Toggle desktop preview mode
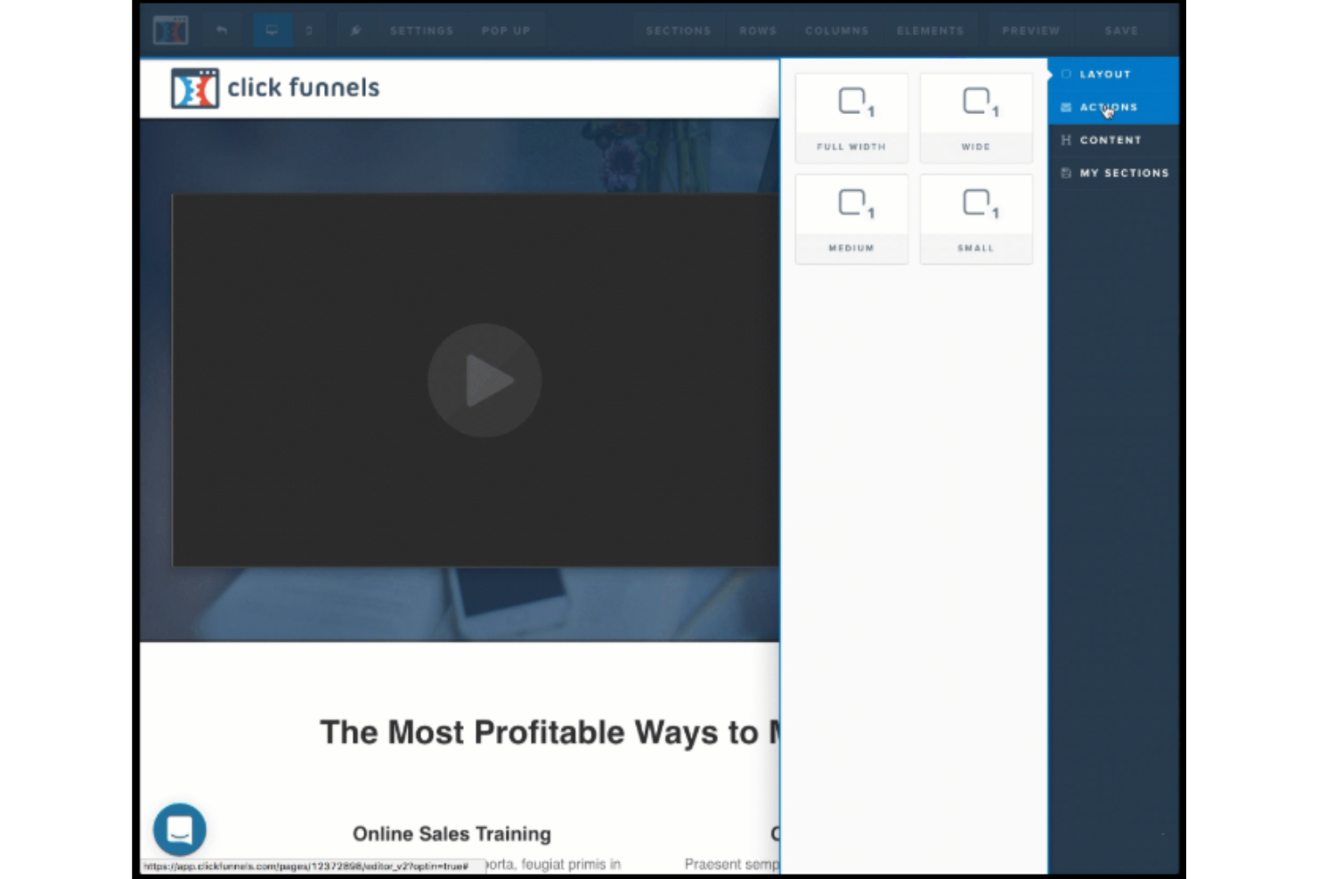This screenshot has height=879, width=1318. tap(272, 29)
